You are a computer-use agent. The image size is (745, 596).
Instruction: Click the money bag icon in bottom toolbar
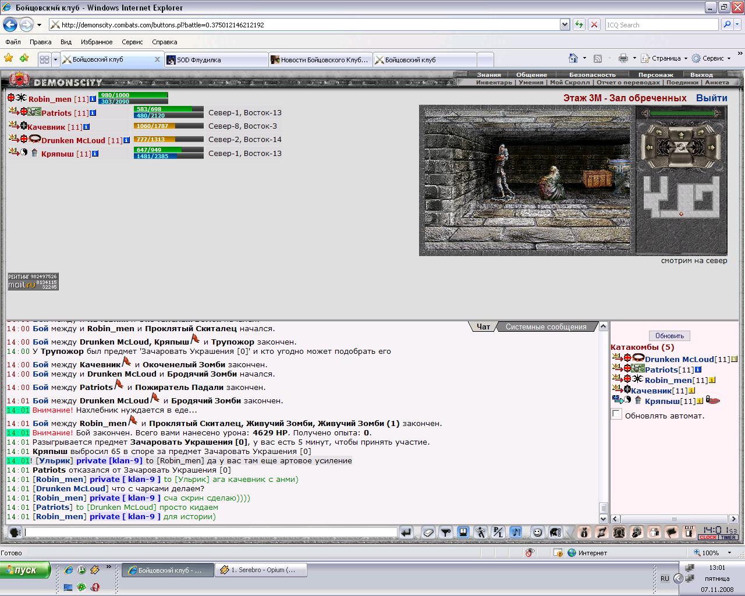[x=584, y=532]
